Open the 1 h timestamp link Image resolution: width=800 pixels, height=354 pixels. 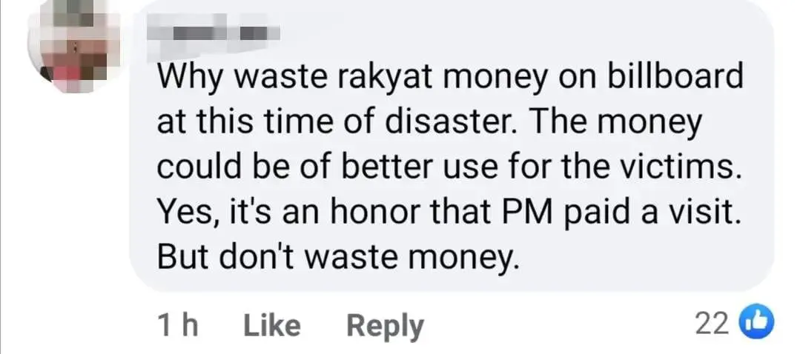tap(177, 325)
